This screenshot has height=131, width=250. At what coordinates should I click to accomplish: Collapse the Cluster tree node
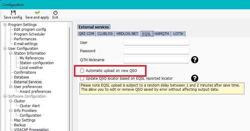(x=11, y=101)
